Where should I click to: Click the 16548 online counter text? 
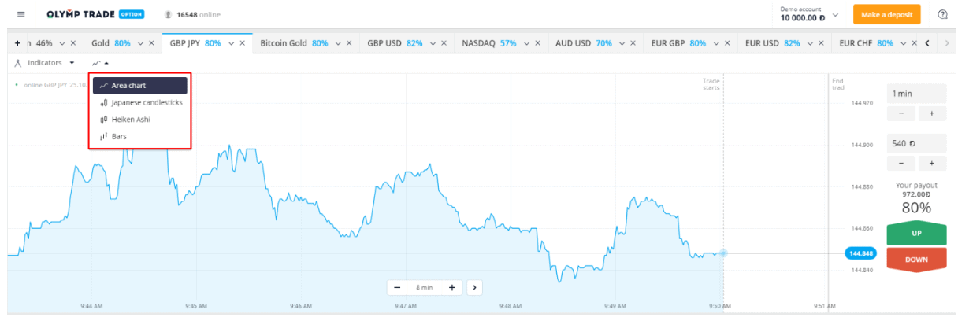[199, 15]
